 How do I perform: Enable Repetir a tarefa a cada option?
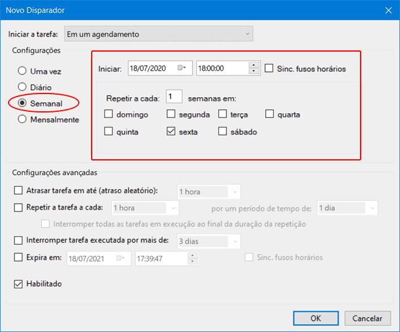[x=18, y=208]
